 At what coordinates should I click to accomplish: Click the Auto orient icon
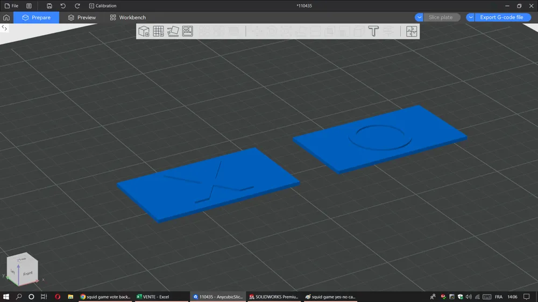point(173,31)
